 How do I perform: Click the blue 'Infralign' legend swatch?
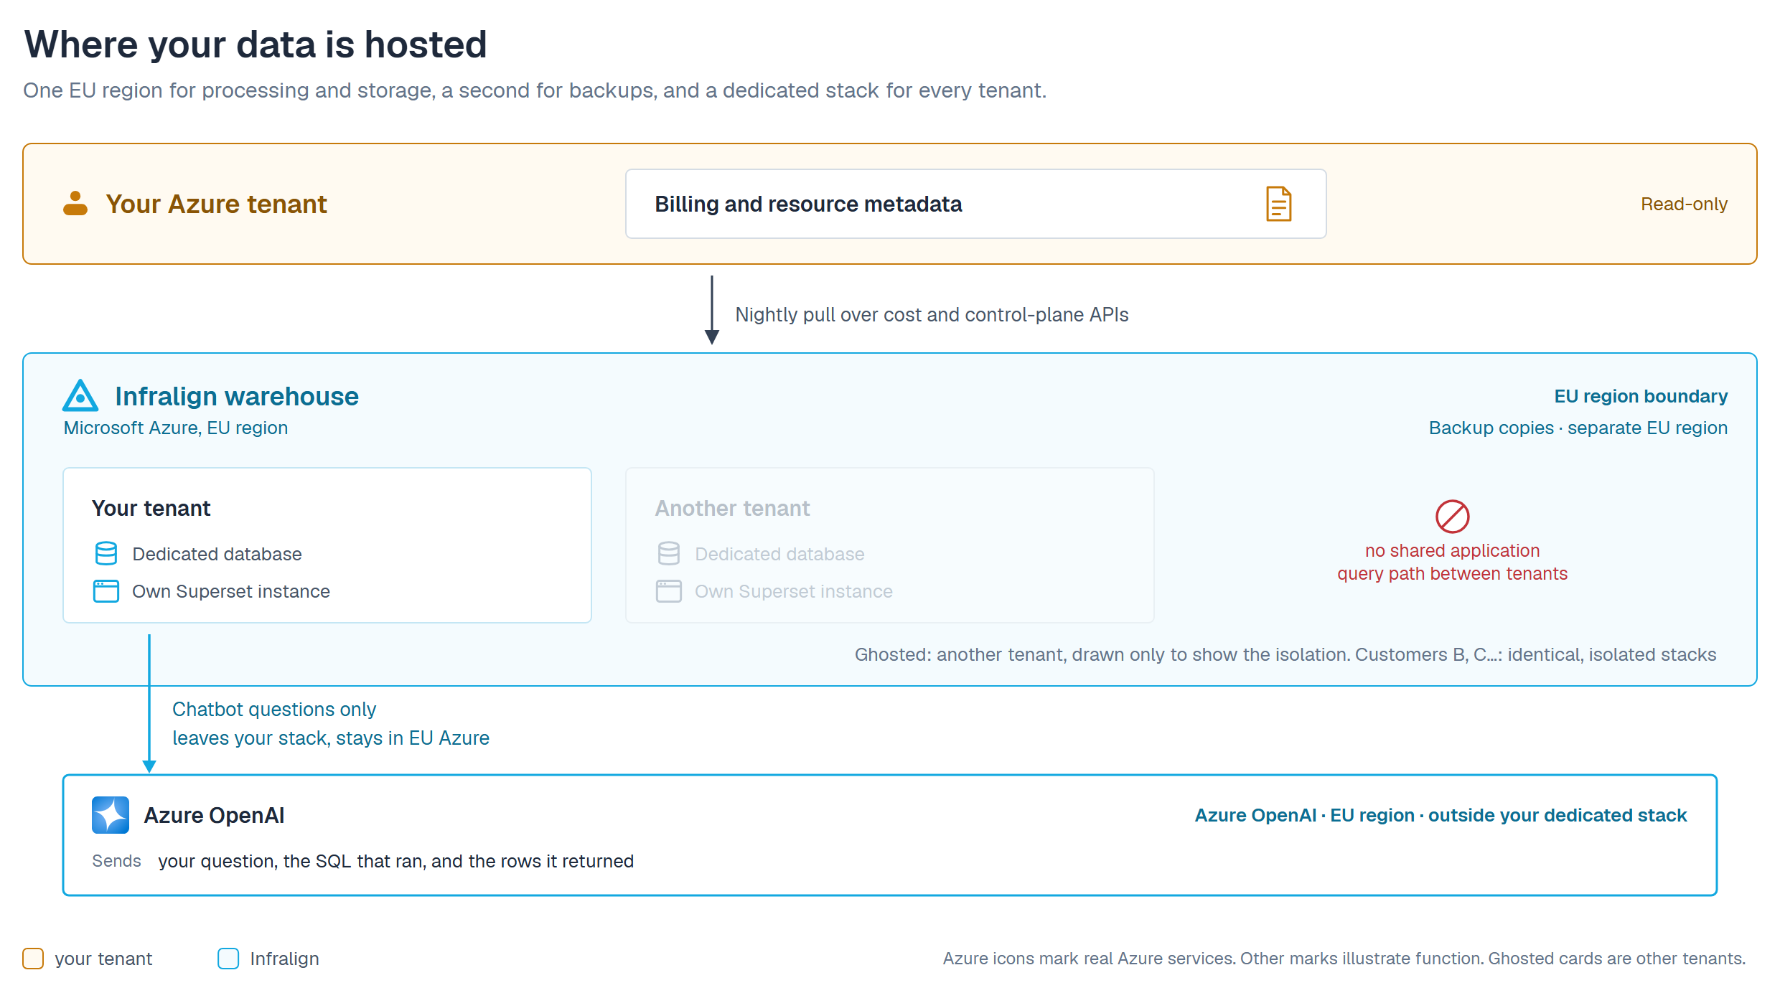[228, 959]
